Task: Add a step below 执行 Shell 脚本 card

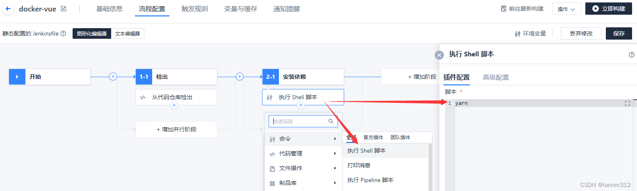Action: (301, 105)
